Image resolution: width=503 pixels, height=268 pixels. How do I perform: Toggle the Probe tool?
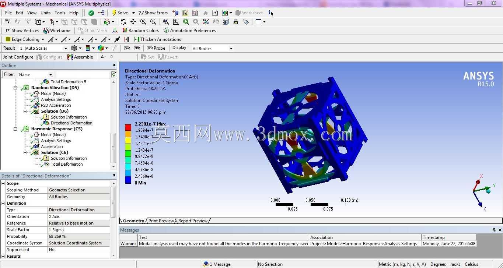click(156, 48)
